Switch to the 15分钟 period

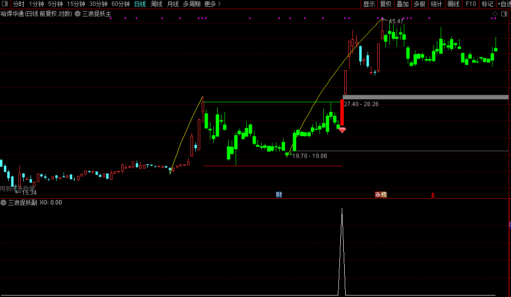click(76, 4)
